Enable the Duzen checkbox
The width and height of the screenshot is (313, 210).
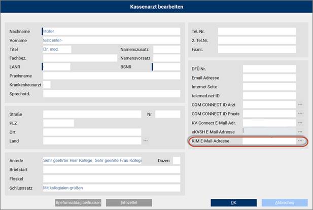[177, 160]
